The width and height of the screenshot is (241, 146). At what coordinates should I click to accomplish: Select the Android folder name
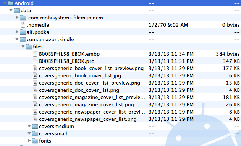(24, 3)
